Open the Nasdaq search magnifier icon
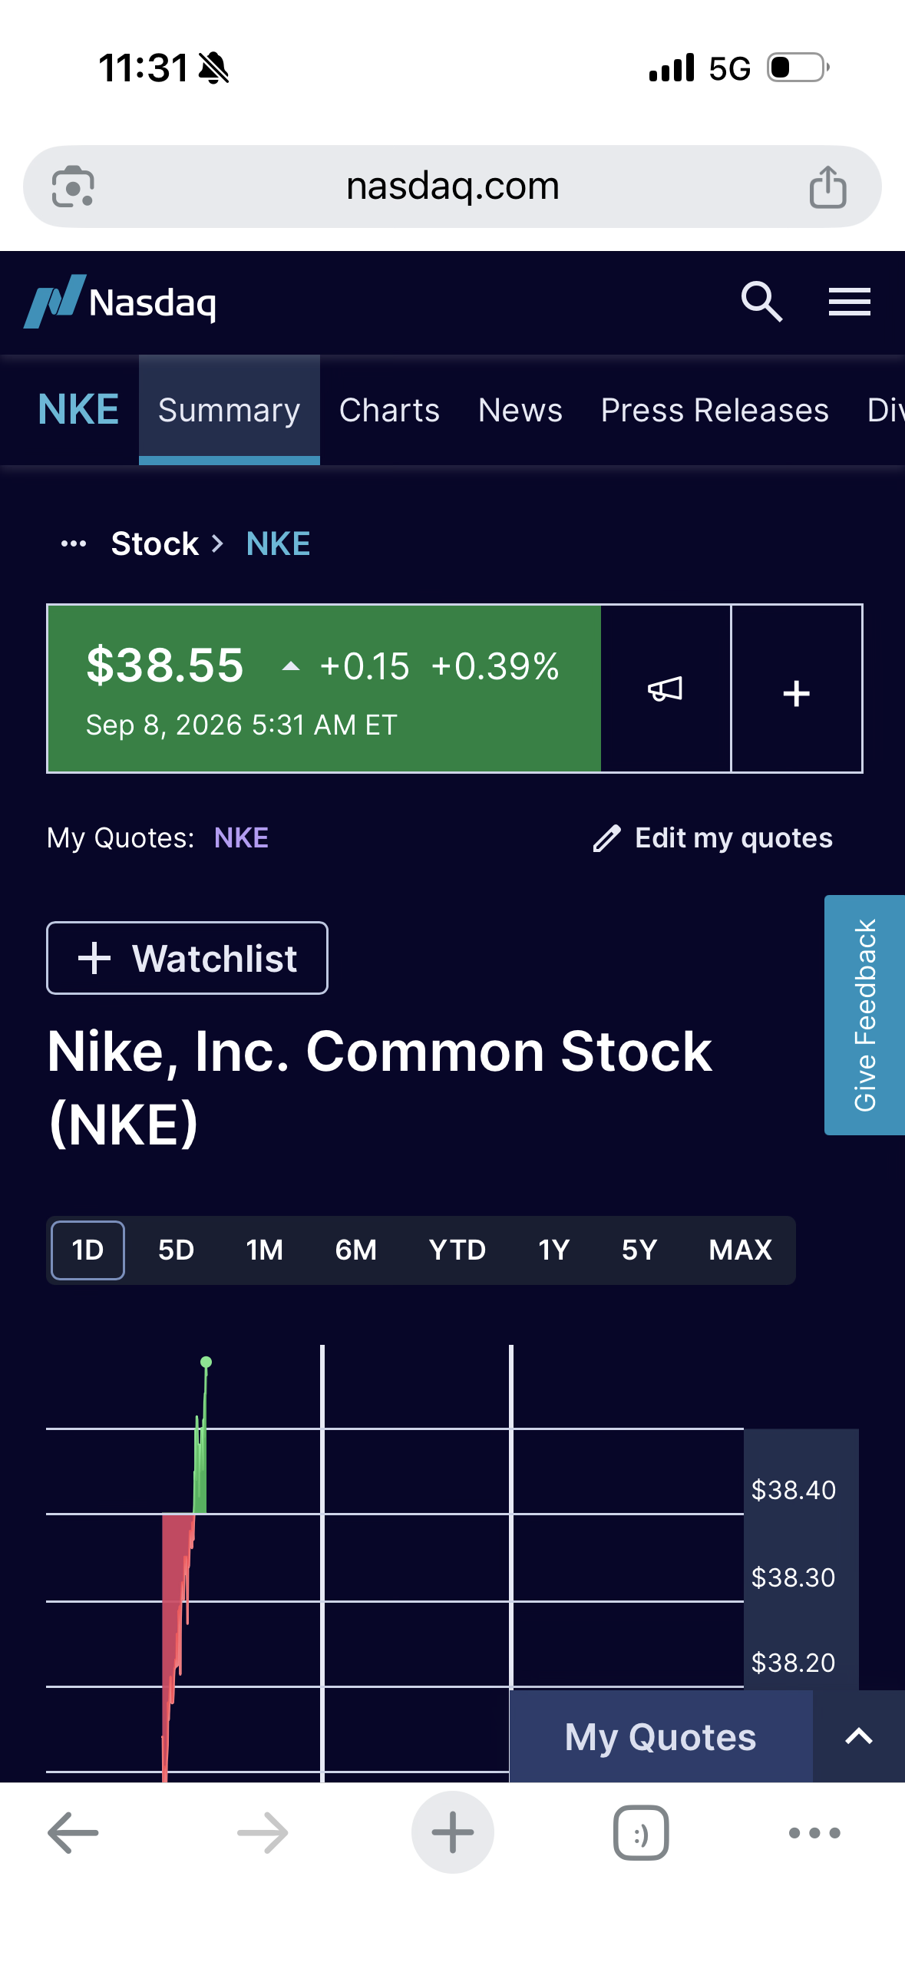 [x=761, y=302]
